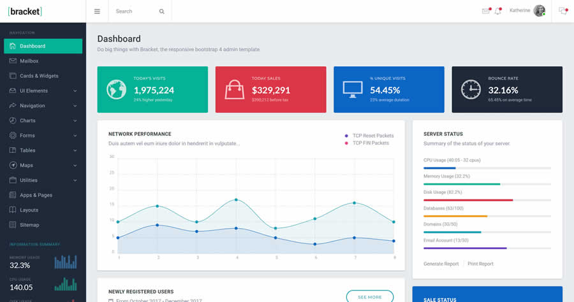Viewport: 574px width, 302px height.
Task: Click the See More button
Action: [370, 297]
